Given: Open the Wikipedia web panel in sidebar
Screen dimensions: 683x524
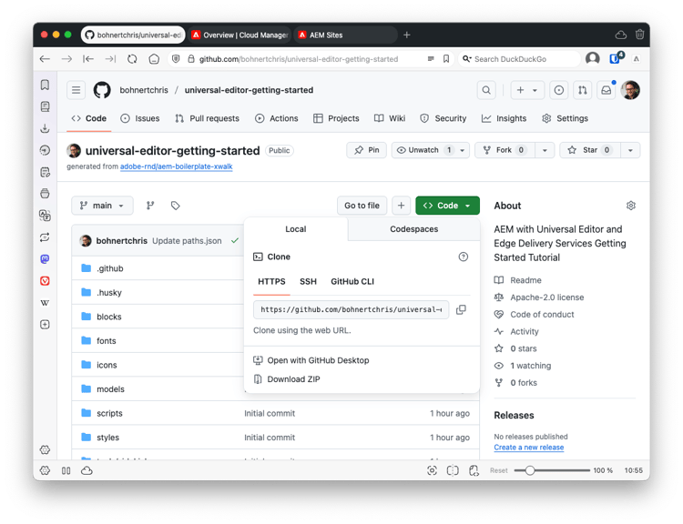Looking at the screenshot, I should [x=45, y=302].
